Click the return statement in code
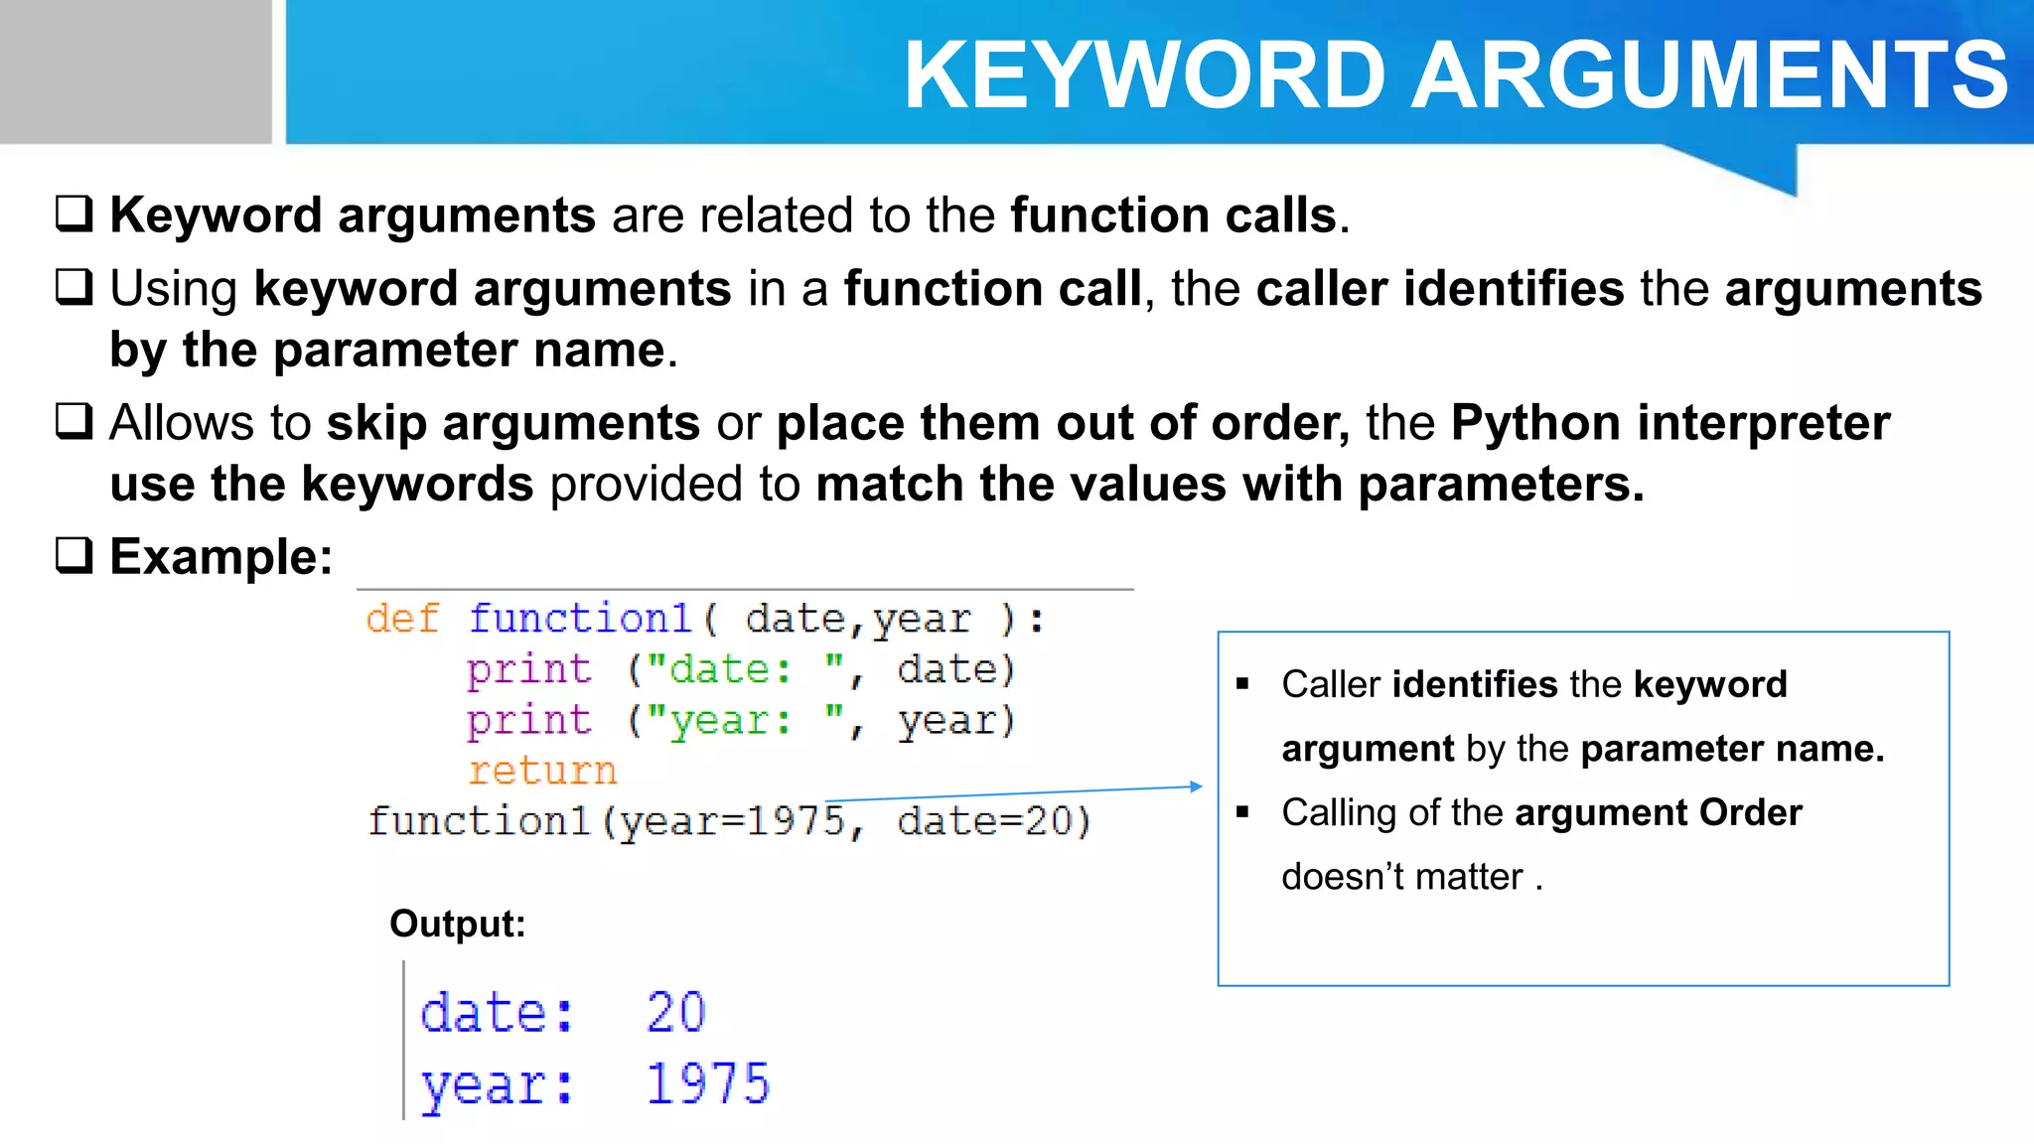The width and height of the screenshot is (2034, 1144). point(542,771)
